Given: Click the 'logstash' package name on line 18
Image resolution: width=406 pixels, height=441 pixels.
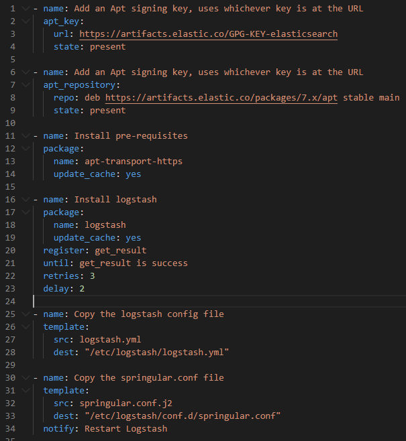Looking at the screenshot, I should tap(105, 225).
